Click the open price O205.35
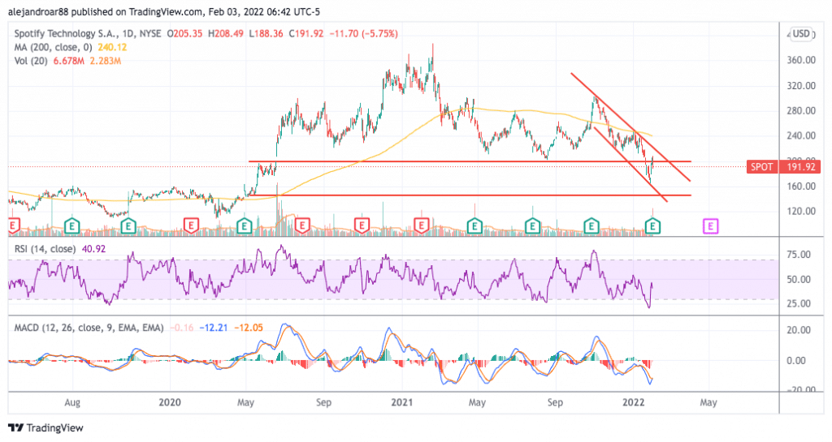 point(184,33)
